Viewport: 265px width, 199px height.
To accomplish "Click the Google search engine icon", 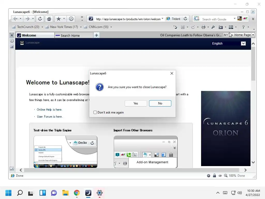I will pyautogui.click(x=197, y=19).
